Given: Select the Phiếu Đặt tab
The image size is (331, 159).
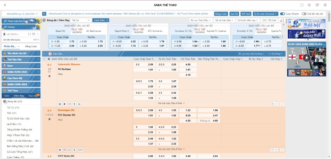Looking at the screenshot, I should coord(12,46).
